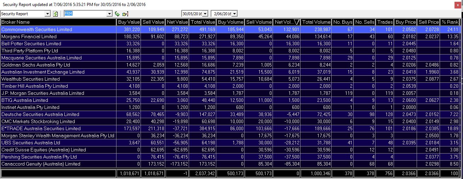Sort by % Rank column header
Screen dimensions: 463x179
pyautogui.click(x=450, y=22)
